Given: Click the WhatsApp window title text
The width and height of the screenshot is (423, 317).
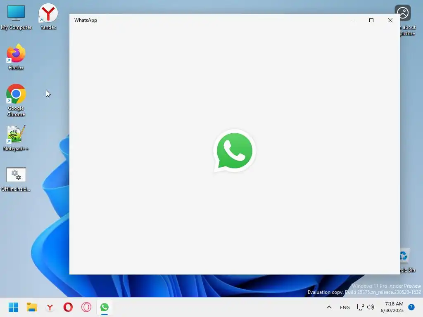Looking at the screenshot, I should (86, 20).
